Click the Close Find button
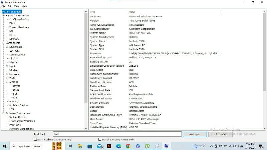The height and width of the screenshot is (150, 267). [x=220, y=134]
